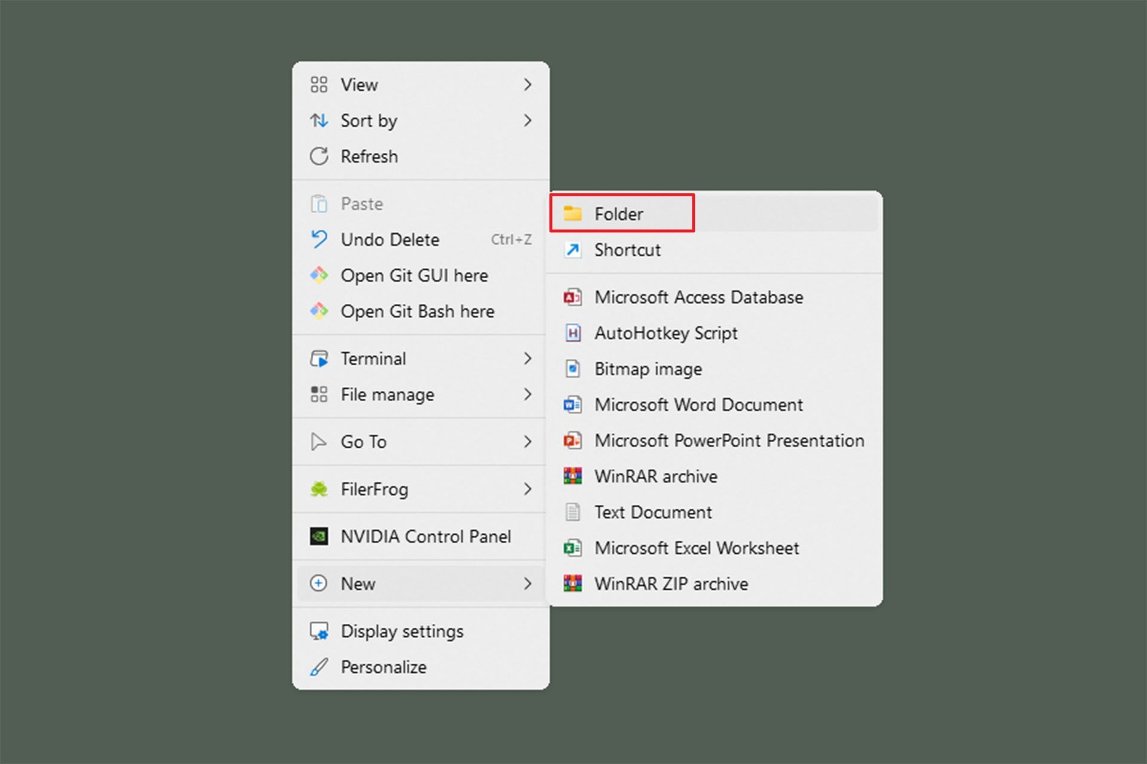Expand the Go To submenu chevron

coord(527,442)
